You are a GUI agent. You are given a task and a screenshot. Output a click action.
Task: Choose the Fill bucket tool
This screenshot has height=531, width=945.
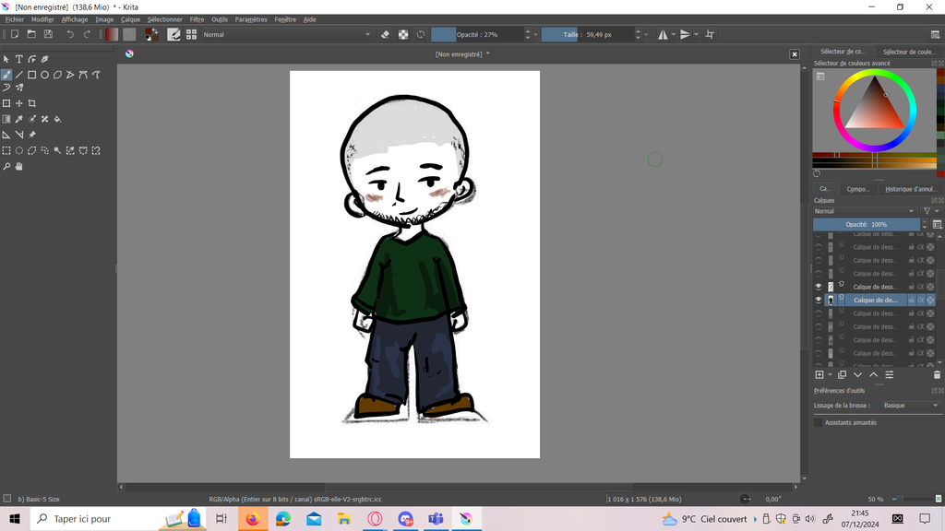click(57, 119)
